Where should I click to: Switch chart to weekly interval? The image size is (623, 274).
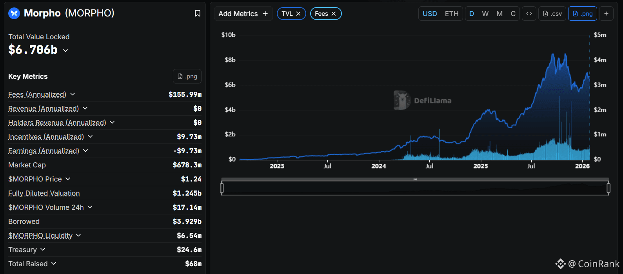pyautogui.click(x=485, y=14)
